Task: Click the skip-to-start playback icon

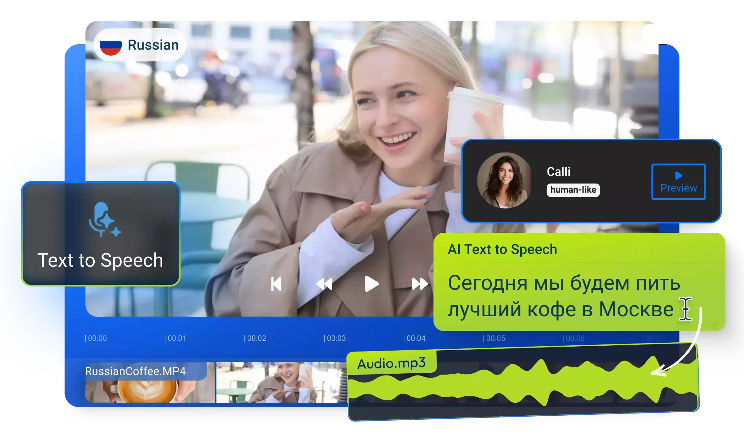Action: 276,284
